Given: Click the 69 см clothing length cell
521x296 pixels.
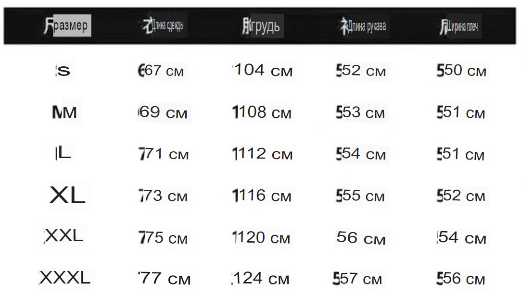Looking at the screenshot, I should (x=163, y=112).
